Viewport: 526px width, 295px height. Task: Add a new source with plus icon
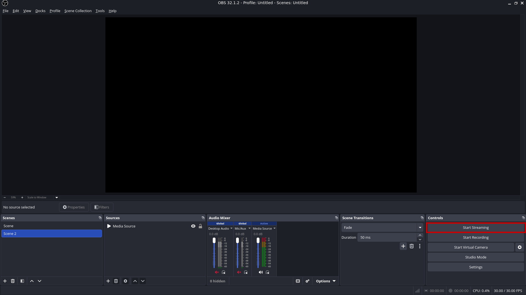108,281
